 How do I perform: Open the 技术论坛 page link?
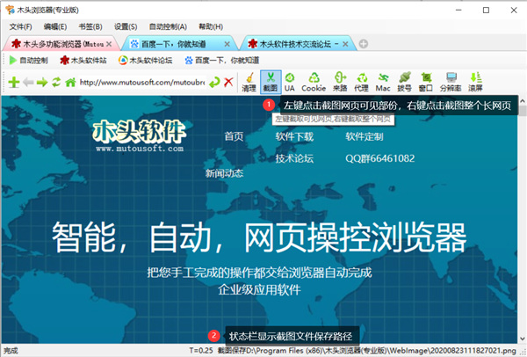(x=294, y=158)
